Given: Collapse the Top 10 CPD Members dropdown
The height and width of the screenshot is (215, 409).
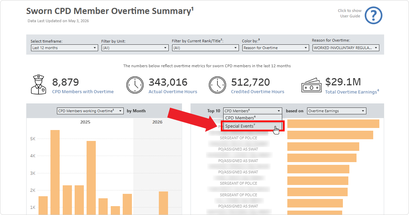Looking at the screenshot, I should pos(253,111).
